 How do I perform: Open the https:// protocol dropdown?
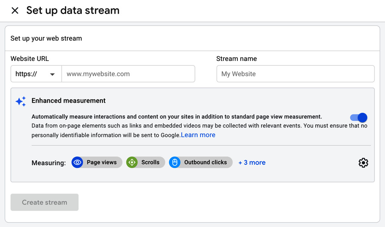[36, 74]
